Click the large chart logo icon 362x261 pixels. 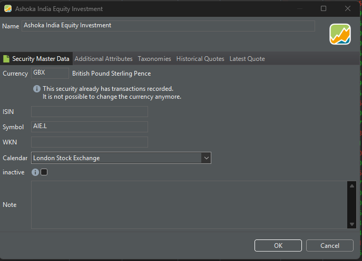pyautogui.click(x=340, y=34)
